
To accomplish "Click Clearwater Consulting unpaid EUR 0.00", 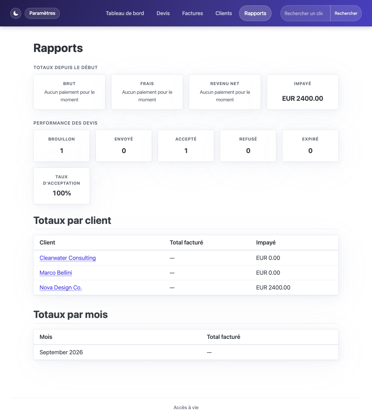I will pos(268,258).
